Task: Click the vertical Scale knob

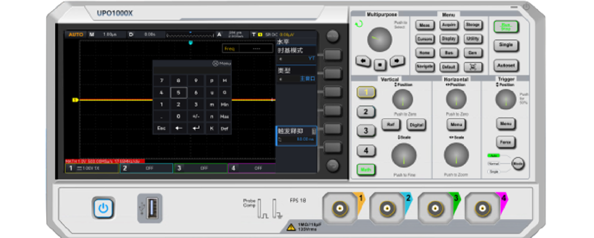Action: point(403,156)
